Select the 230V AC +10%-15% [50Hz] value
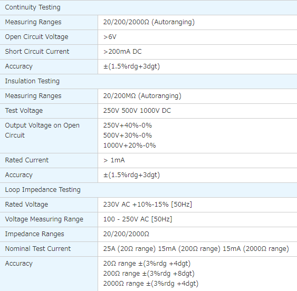The image size is (297, 291). pyautogui.click(x=148, y=205)
